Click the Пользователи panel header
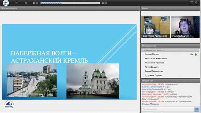The height and width of the screenshot is (113, 201). (x=170, y=46)
